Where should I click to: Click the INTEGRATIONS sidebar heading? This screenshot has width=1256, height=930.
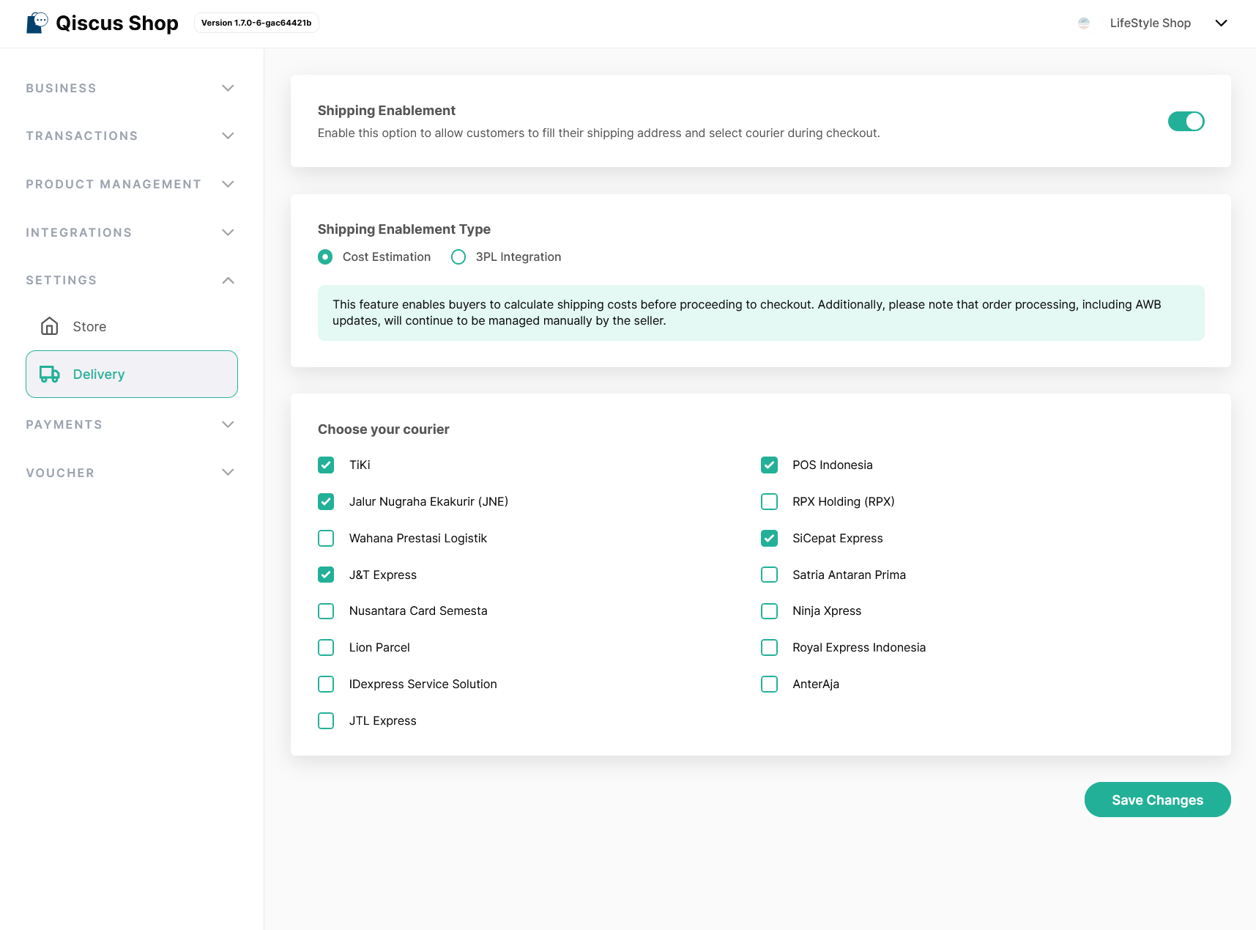click(x=79, y=232)
